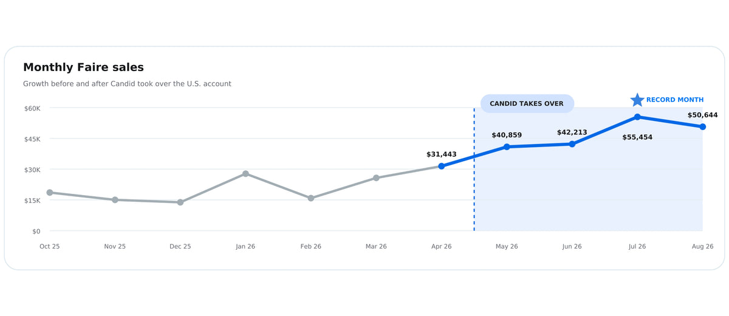Click the $15K axis label

click(32, 201)
